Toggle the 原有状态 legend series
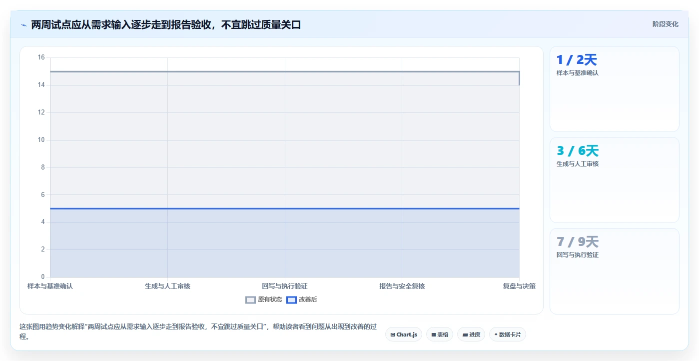Viewport: 699px width, 361px height. (x=264, y=299)
